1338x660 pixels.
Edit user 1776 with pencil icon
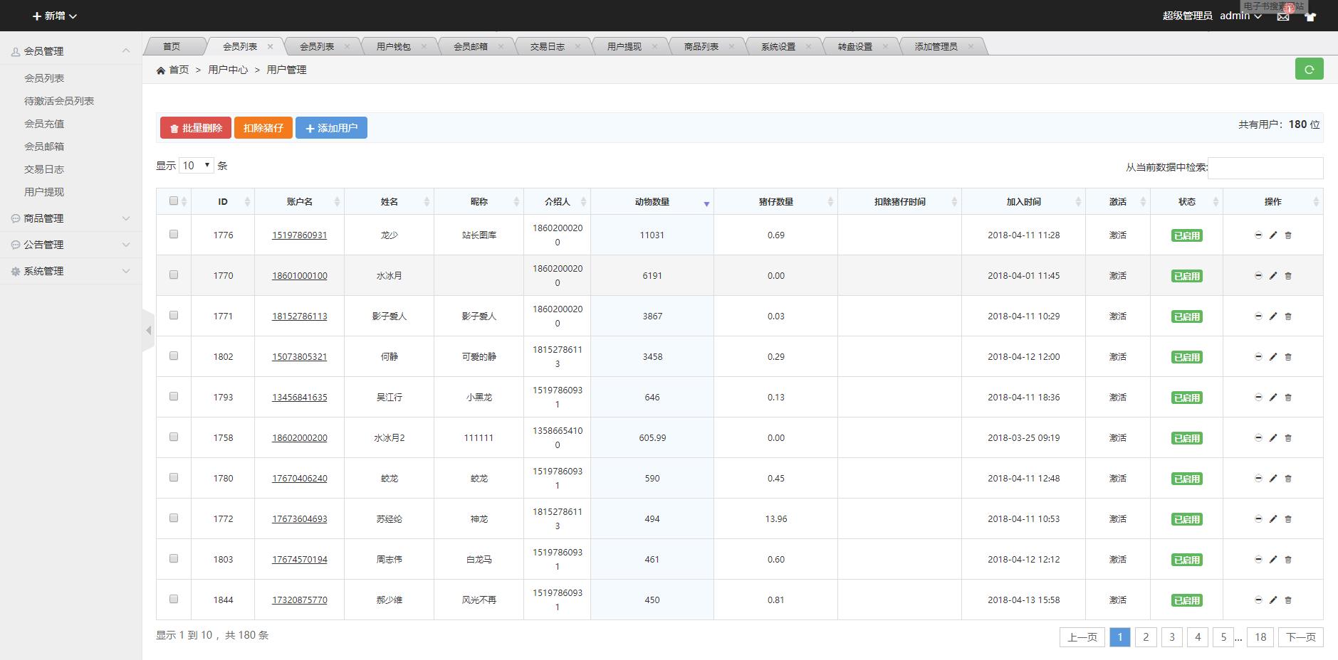(1273, 235)
